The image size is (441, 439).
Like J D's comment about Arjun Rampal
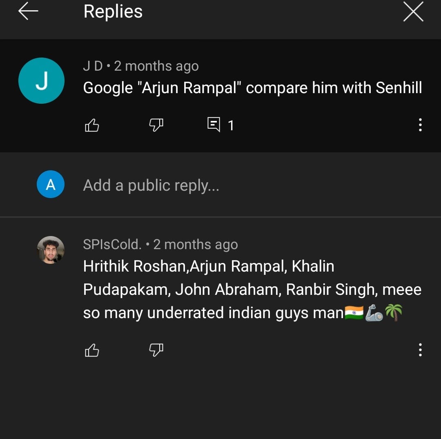(x=92, y=125)
